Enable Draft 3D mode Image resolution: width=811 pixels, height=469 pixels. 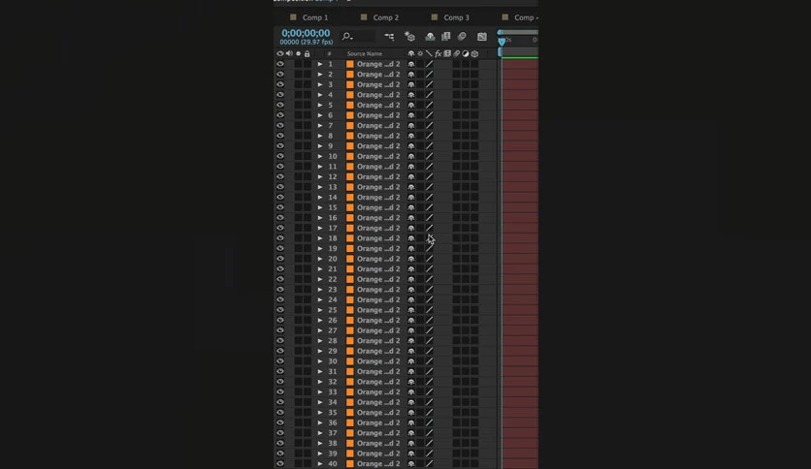click(409, 37)
